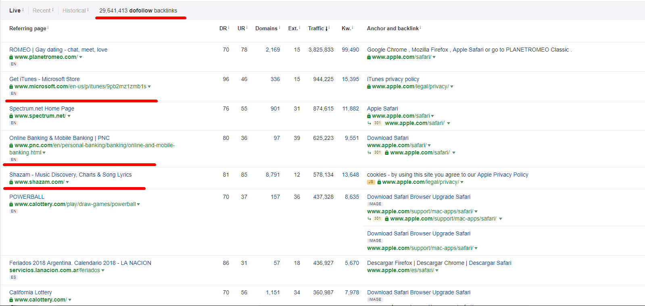This screenshot has height=306, width=645.
Task: Expand dropdown next to www.spectrum.net URL
Action: [x=69, y=116]
